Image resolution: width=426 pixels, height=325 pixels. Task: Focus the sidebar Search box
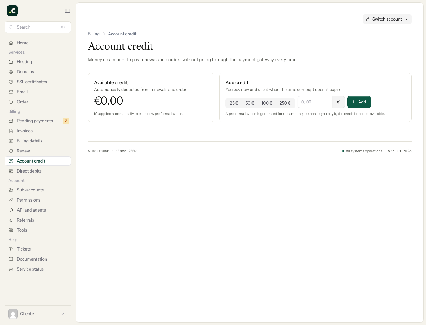click(x=38, y=27)
